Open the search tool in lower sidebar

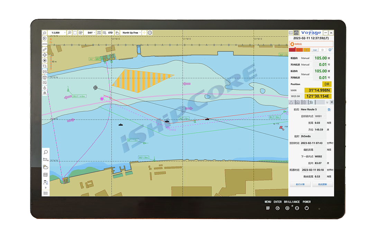(45, 152)
